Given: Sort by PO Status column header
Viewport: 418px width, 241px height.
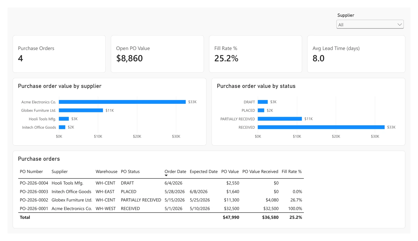Looking at the screenshot, I should pyautogui.click(x=130, y=171).
